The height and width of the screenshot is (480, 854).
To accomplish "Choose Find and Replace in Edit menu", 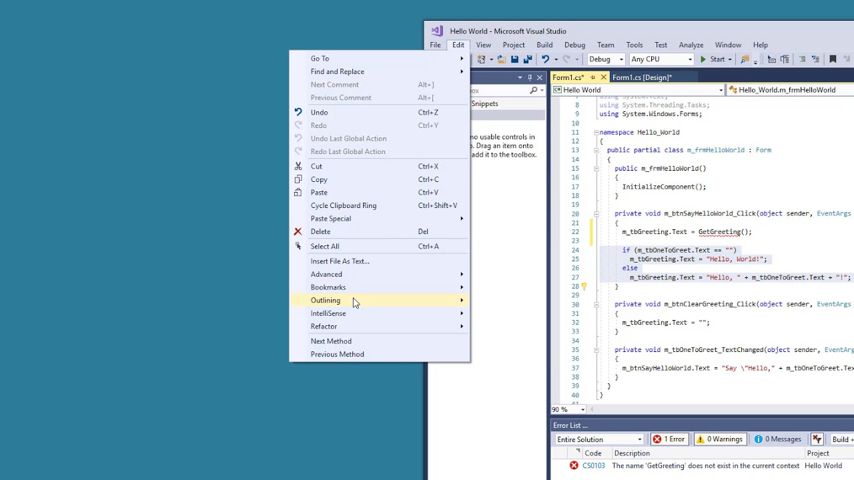I will pos(380,71).
